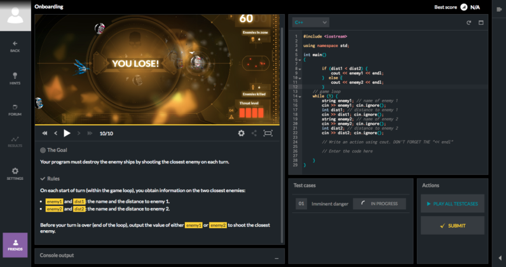Submit the solution

(x=453, y=225)
